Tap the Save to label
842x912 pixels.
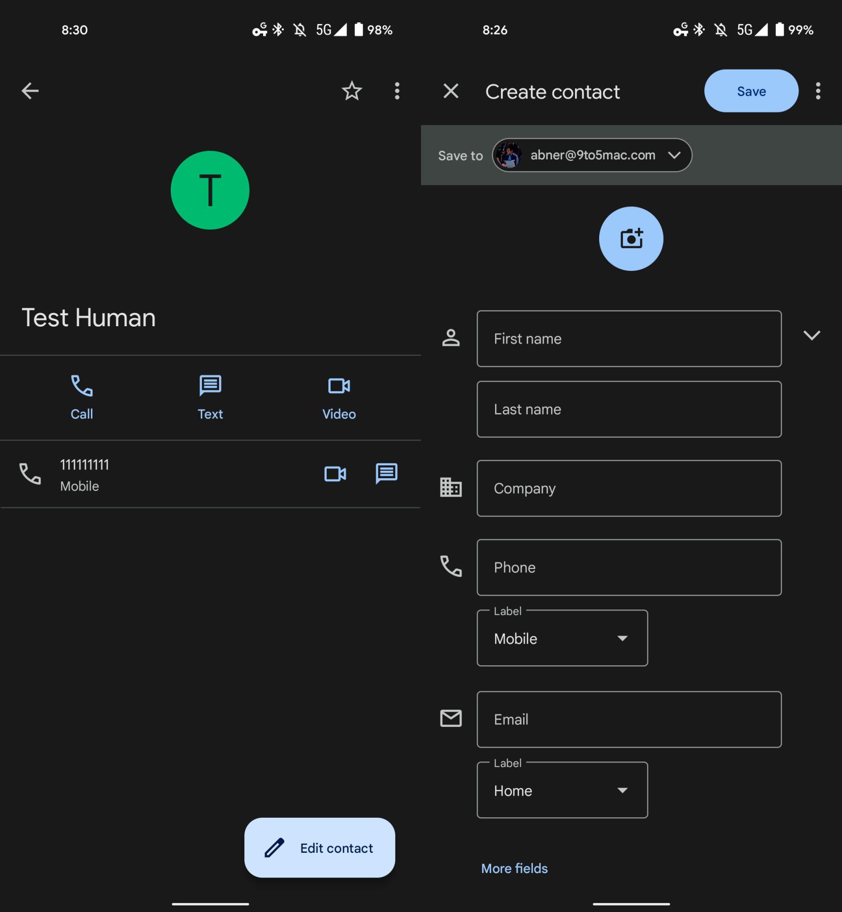click(460, 156)
